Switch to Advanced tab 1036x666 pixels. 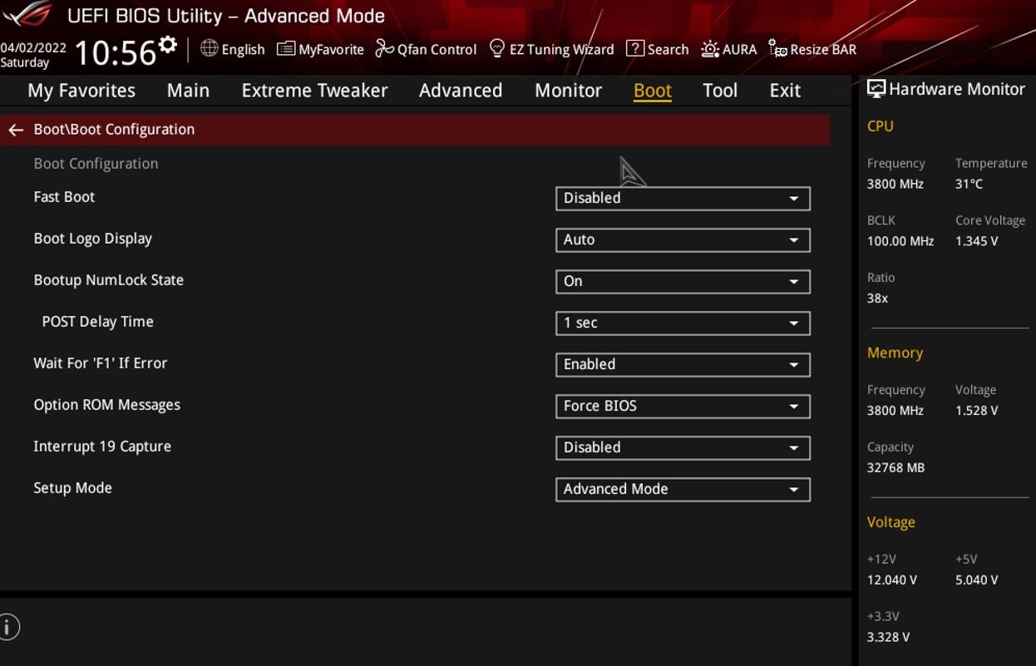461,91
